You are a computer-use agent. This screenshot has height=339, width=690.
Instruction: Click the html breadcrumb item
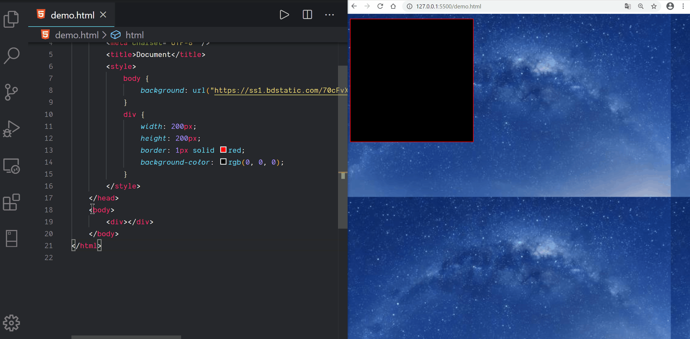[x=134, y=35]
